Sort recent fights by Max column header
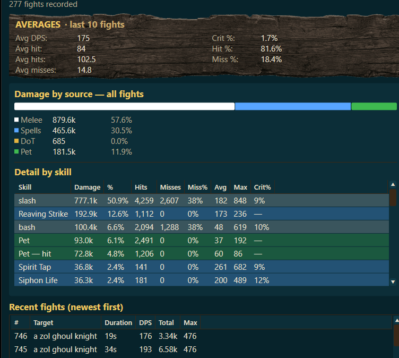Viewport: 399px width, 358px height. click(190, 322)
